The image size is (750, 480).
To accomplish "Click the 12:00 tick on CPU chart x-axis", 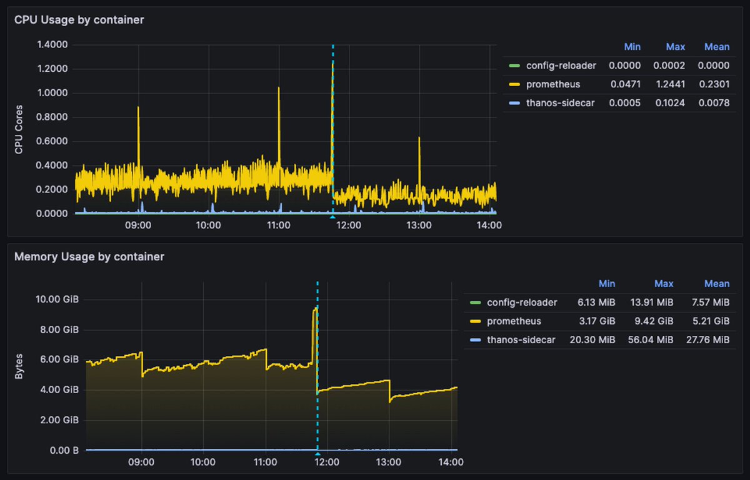I will (348, 225).
